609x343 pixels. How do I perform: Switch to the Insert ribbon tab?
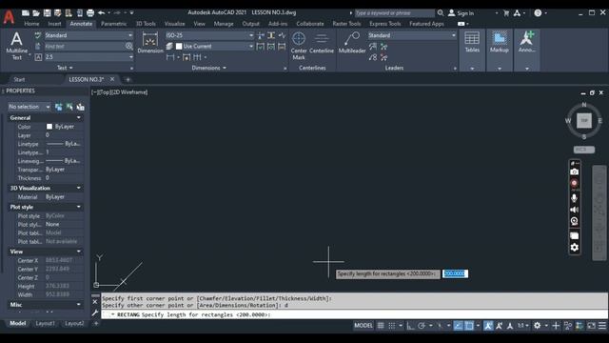[54, 24]
